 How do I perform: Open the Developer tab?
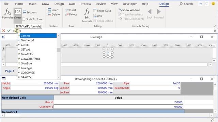(130, 4)
